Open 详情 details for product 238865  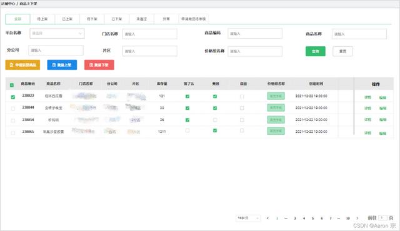click(x=367, y=133)
